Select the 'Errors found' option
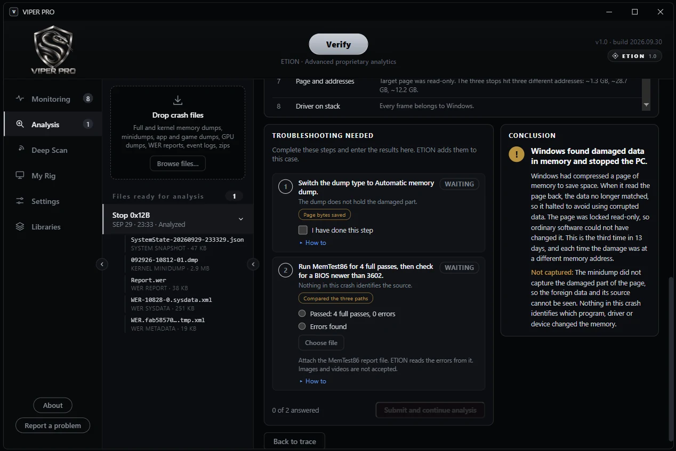The width and height of the screenshot is (676, 451). [x=302, y=326]
